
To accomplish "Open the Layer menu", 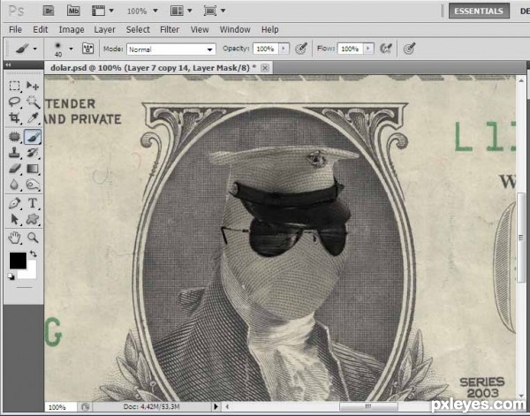I will [x=104, y=30].
